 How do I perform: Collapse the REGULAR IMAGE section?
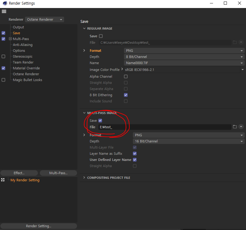tap(84, 28)
